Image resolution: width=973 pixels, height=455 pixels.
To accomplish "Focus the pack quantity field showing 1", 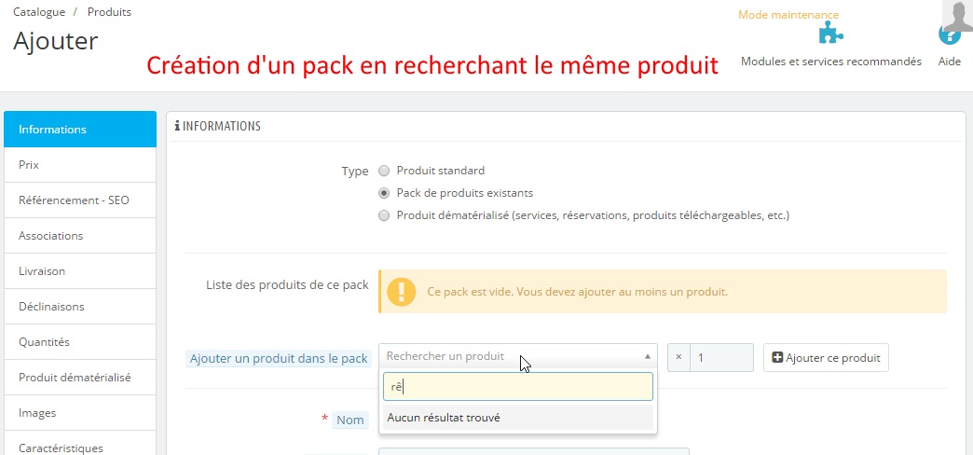I will [721, 357].
